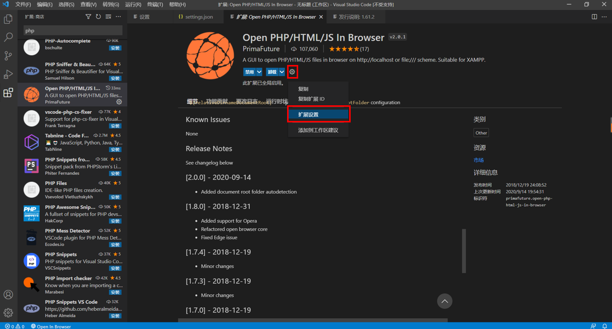612x329 pixels.
Task: Select the Extensions view icon
Action: coord(8,93)
